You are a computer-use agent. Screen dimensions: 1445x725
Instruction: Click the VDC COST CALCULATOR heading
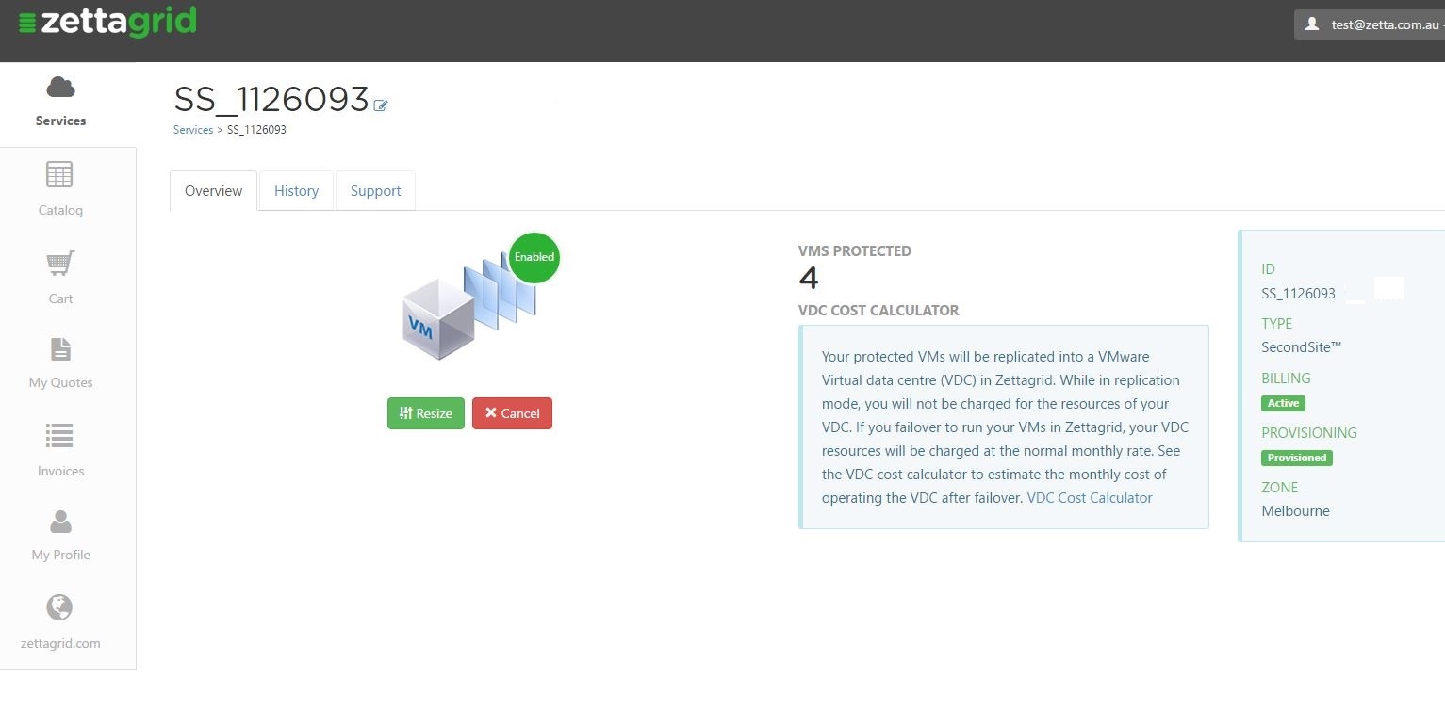[x=878, y=311]
